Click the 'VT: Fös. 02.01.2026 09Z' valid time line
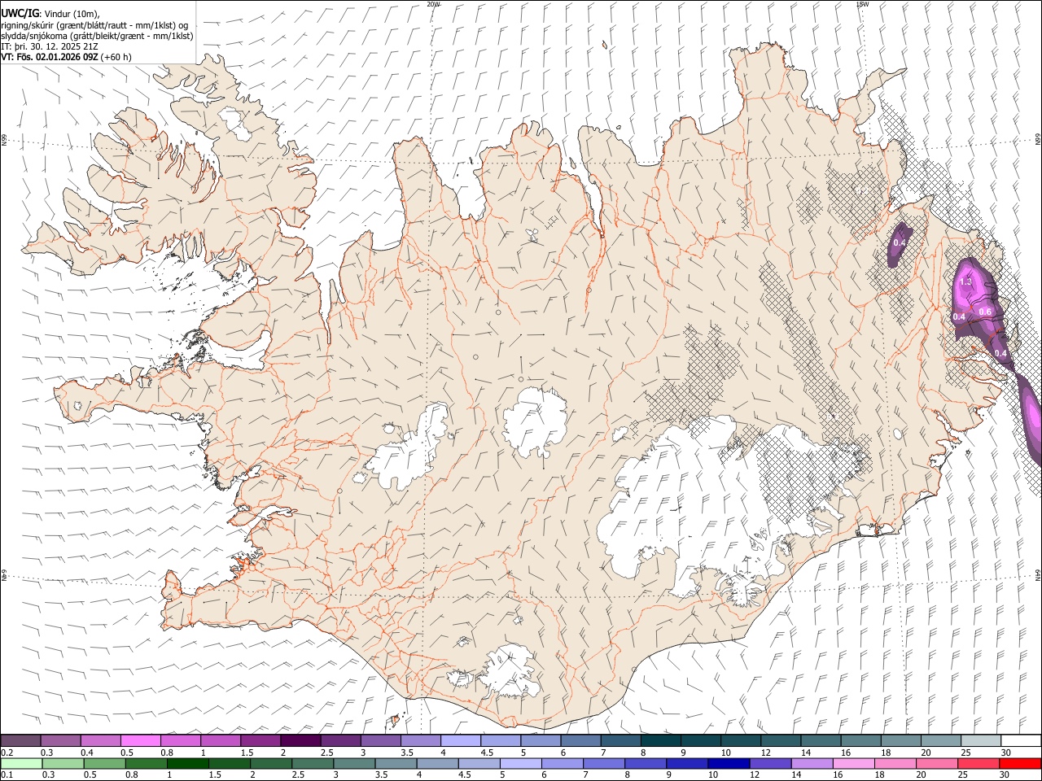The height and width of the screenshot is (781, 1042). click(x=50, y=57)
